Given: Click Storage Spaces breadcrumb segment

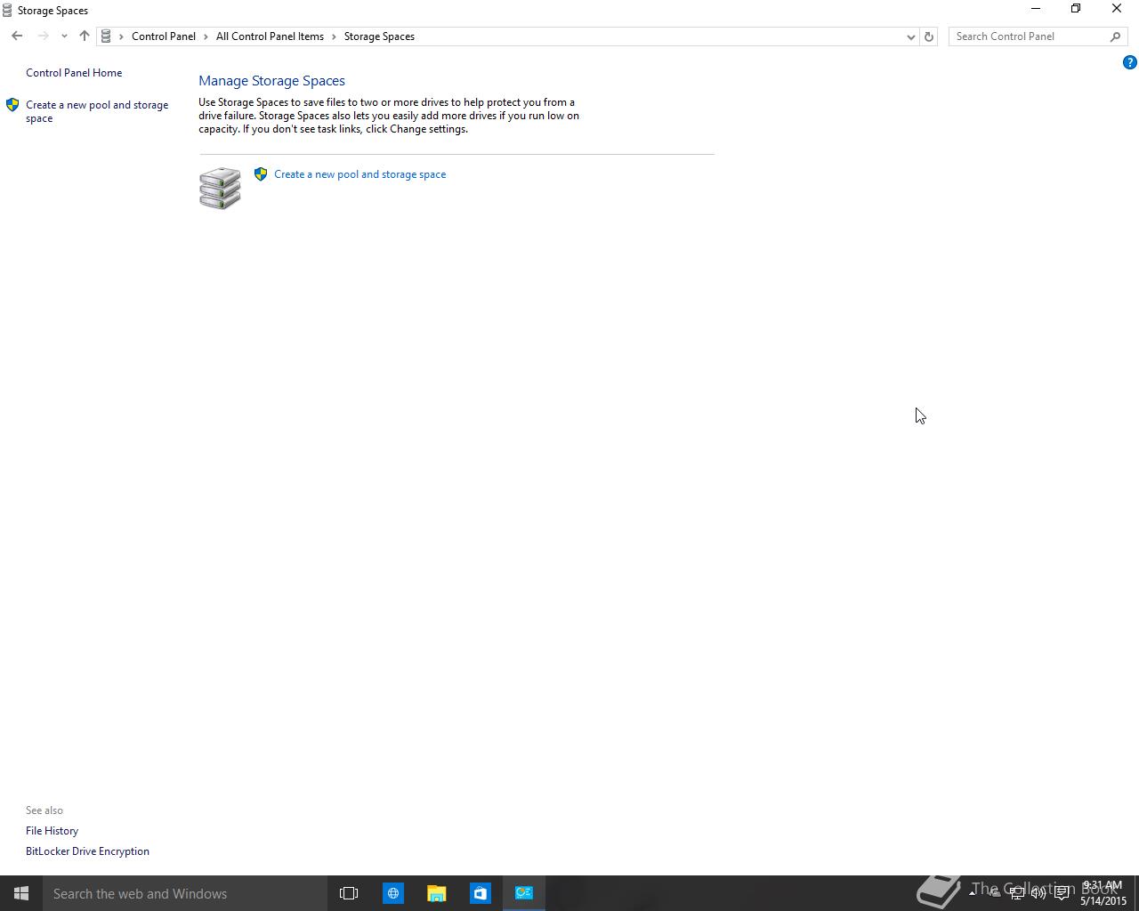Looking at the screenshot, I should pos(379,36).
